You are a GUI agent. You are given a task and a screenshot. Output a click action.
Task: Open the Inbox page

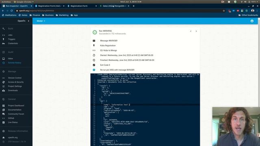pos(10,58)
